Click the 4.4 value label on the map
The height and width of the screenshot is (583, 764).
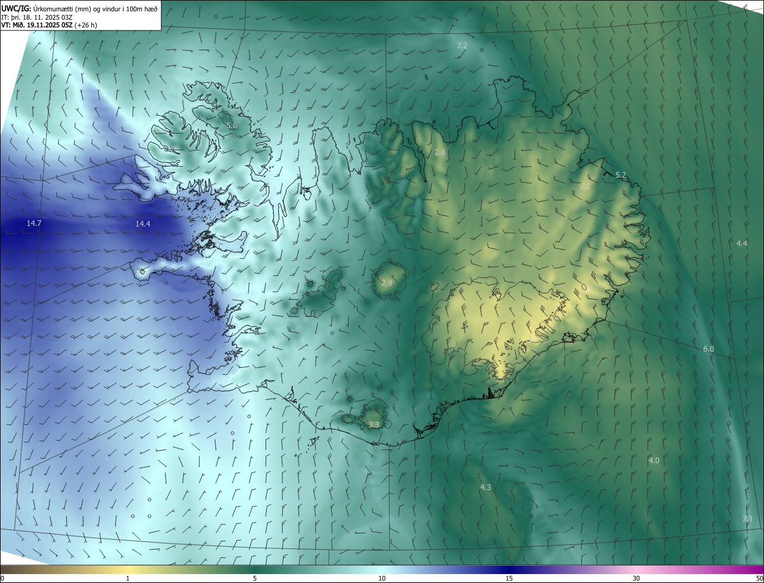pos(742,243)
